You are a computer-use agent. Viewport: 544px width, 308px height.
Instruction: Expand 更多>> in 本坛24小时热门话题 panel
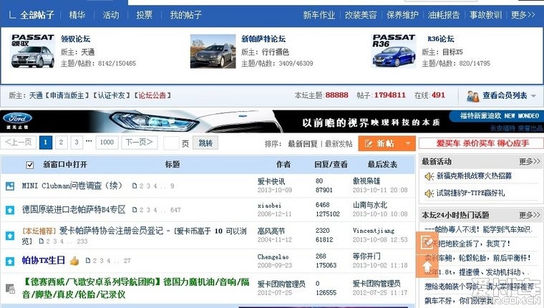click(x=530, y=216)
